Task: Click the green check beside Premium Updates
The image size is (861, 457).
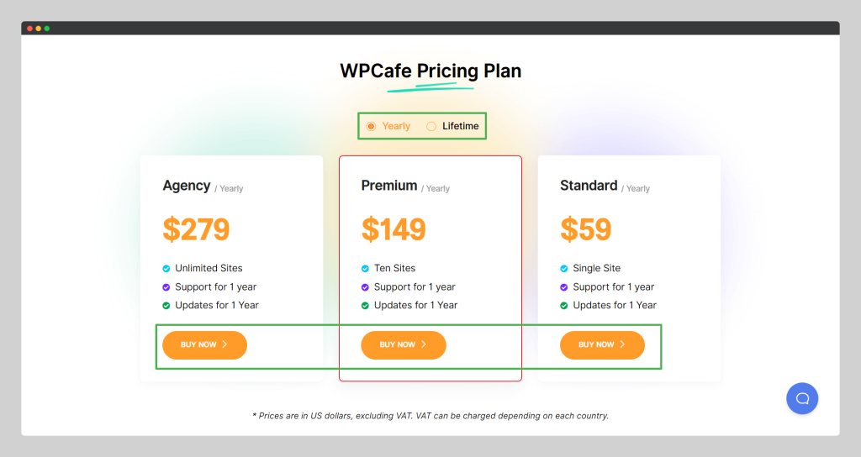Action: tap(365, 306)
